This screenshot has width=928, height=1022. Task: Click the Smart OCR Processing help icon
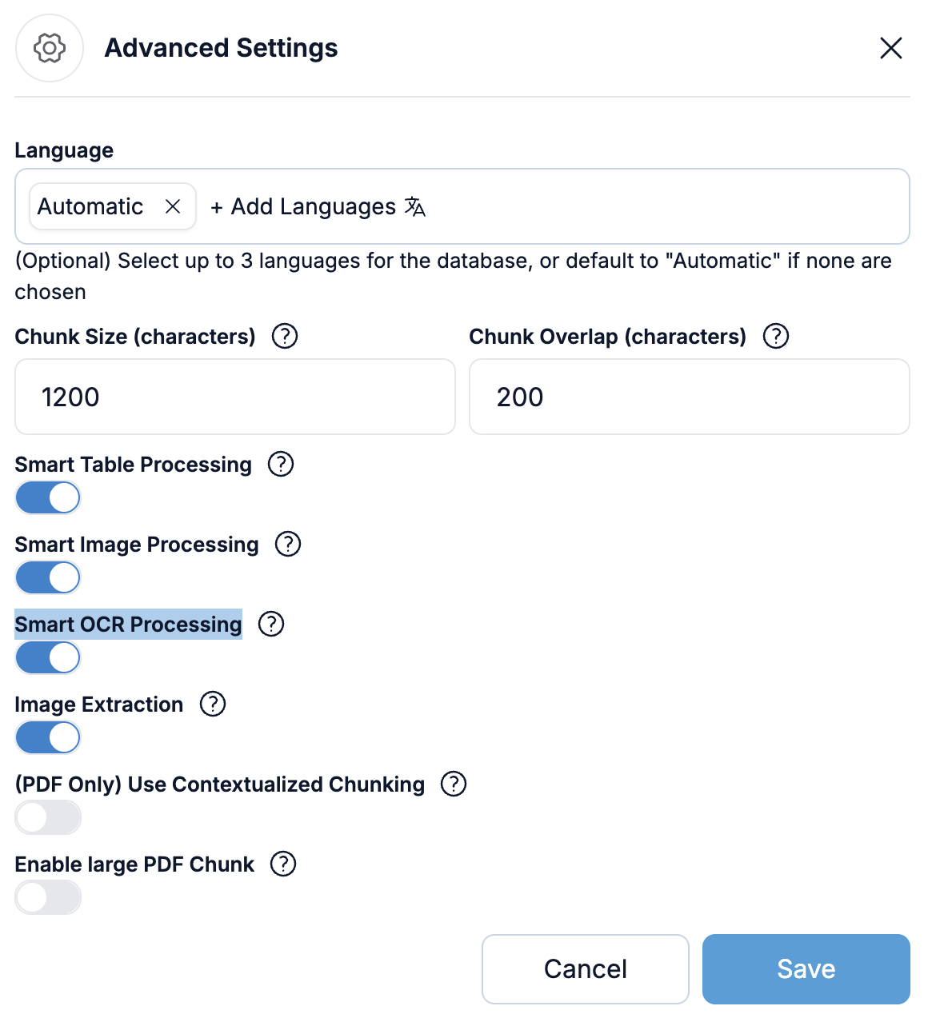(x=271, y=624)
